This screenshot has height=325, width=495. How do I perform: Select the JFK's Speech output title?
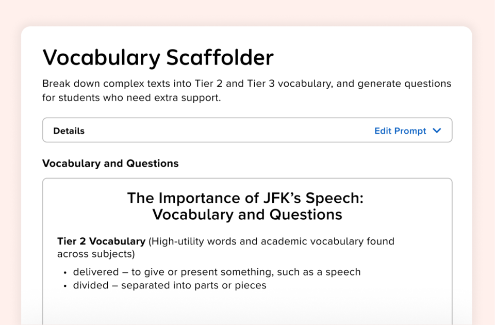coord(247,206)
